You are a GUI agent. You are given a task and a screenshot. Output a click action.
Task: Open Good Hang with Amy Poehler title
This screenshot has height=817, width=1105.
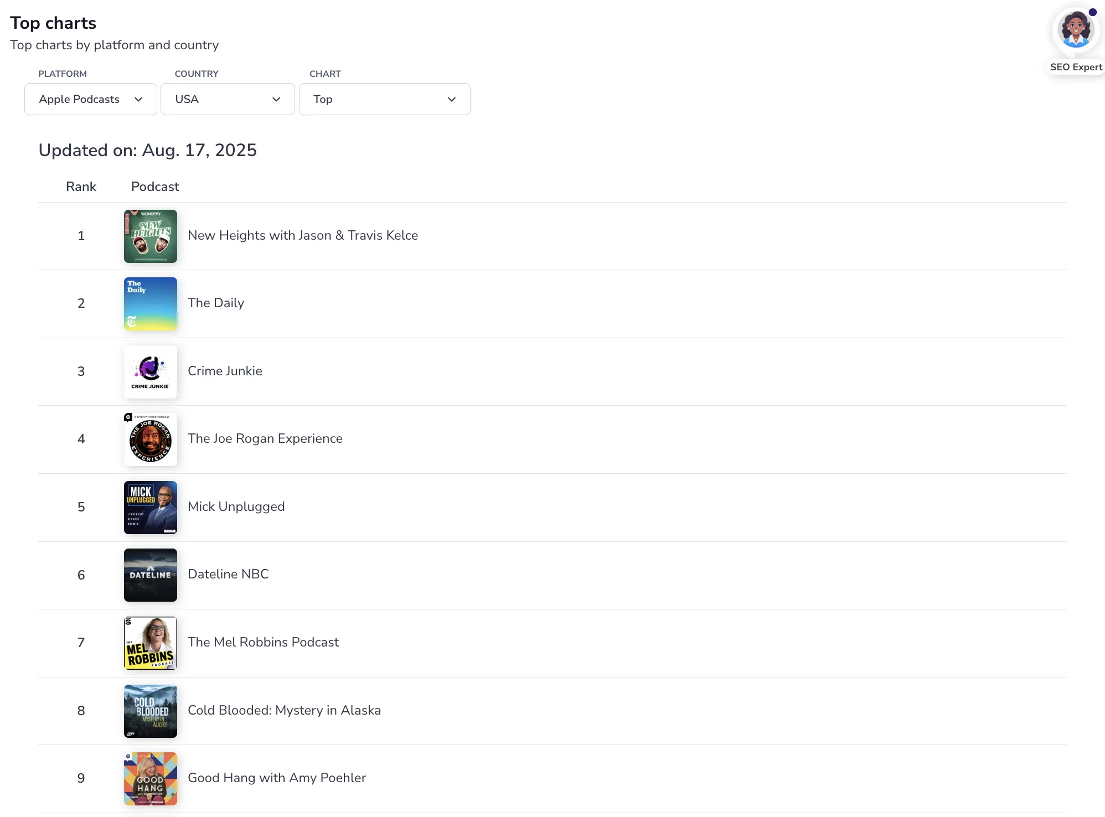click(x=277, y=778)
